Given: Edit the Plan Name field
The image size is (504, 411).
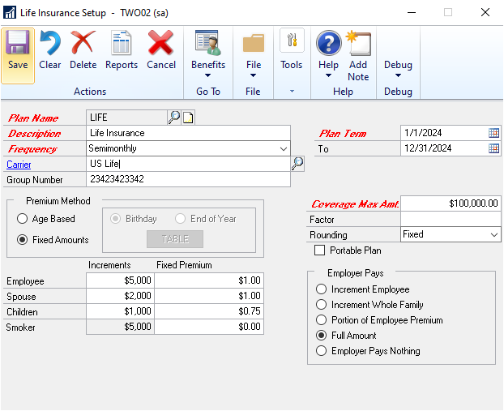Looking at the screenshot, I should [126, 118].
